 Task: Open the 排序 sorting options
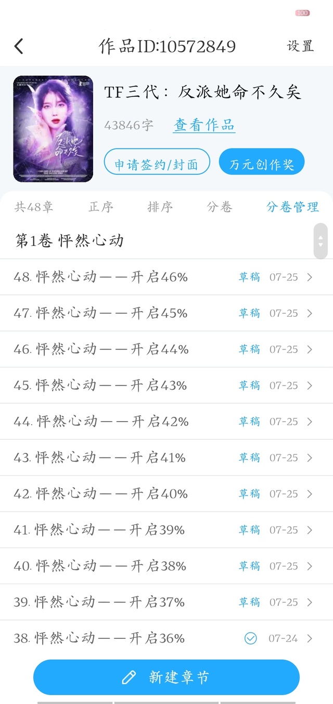[x=160, y=207]
